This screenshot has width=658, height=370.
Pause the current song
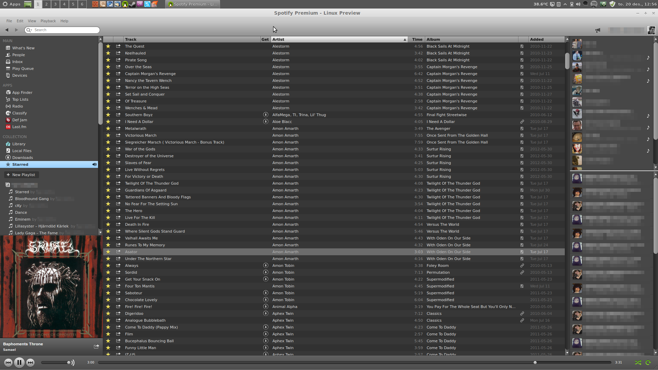point(19,362)
